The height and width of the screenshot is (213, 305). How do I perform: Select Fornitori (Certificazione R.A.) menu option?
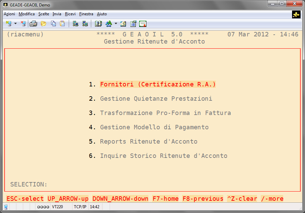(x=158, y=84)
